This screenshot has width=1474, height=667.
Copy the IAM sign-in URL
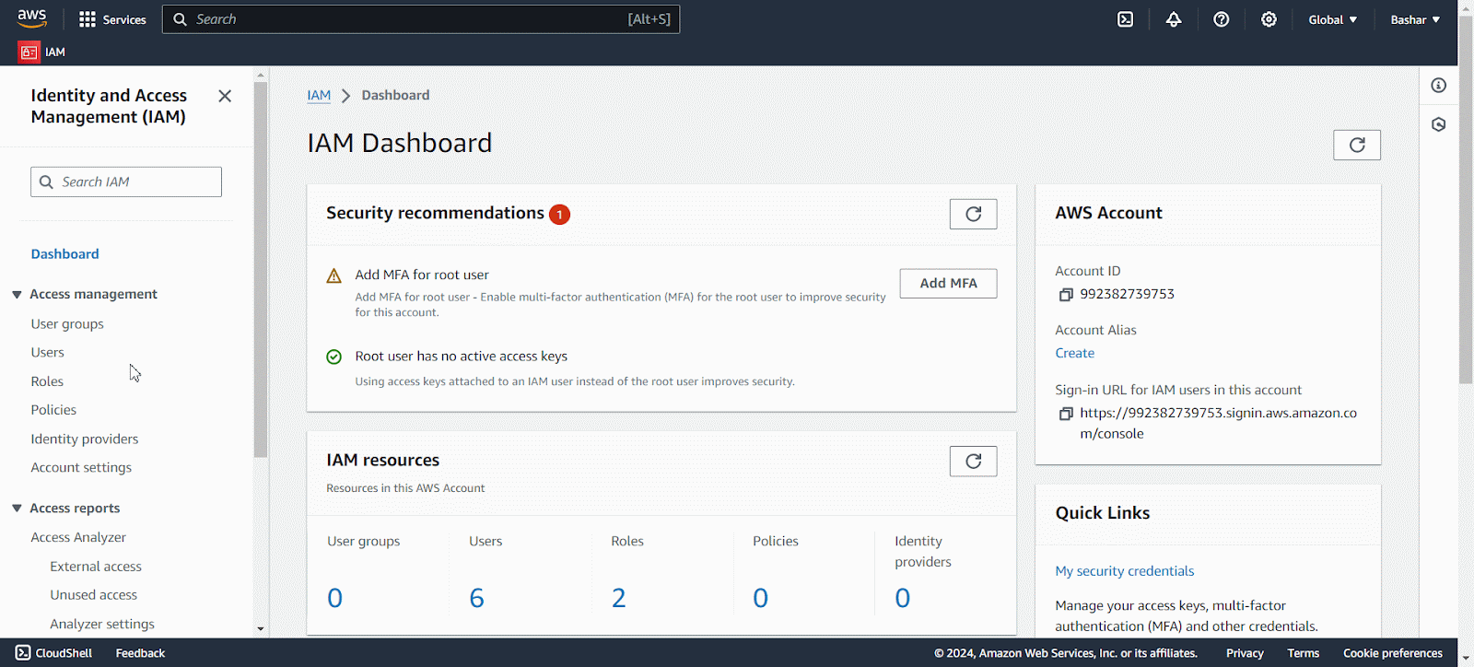point(1066,414)
